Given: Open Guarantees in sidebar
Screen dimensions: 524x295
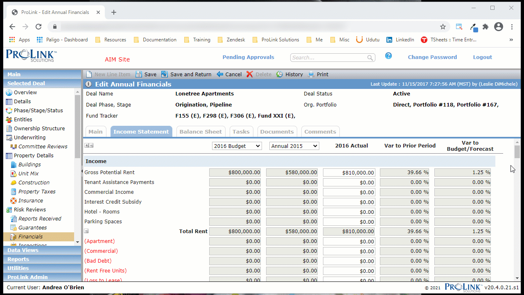Looking at the screenshot, I should (32, 228).
